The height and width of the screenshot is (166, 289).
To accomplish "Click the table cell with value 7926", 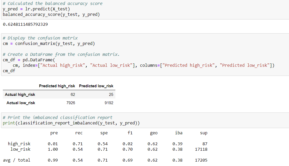I will [71, 103].
